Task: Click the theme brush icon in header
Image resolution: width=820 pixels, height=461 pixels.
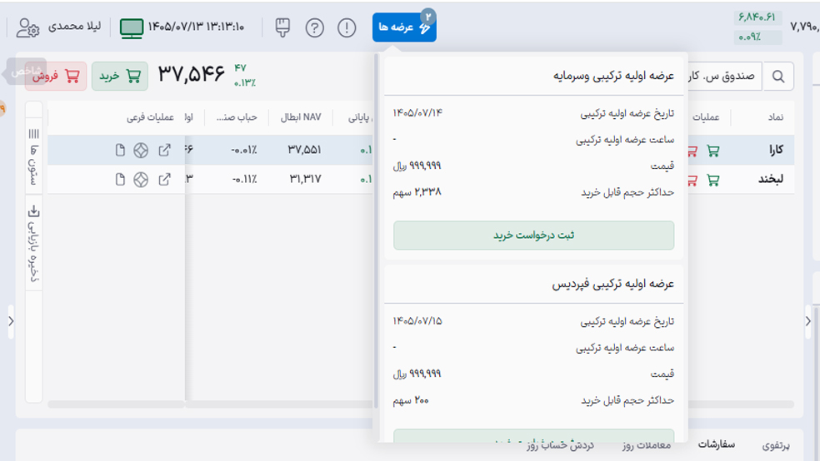Action: coord(282,27)
